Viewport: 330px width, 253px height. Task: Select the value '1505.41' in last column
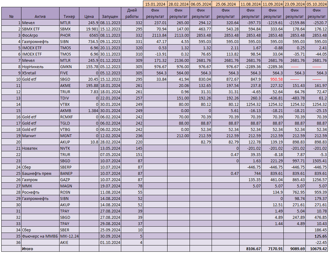pos(317,161)
